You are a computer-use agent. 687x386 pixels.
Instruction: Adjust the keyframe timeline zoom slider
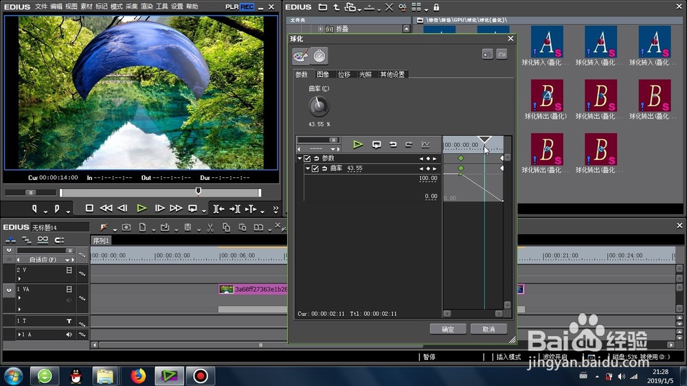(x=333, y=139)
